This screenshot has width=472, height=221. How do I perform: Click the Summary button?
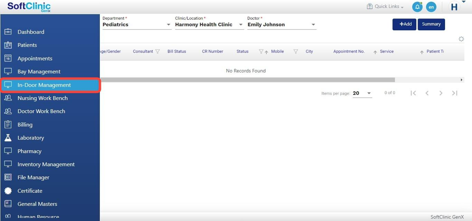click(x=431, y=24)
